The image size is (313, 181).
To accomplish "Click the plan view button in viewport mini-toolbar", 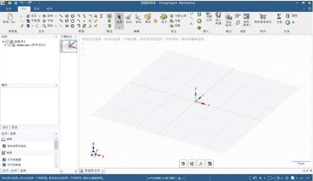I will coord(210,164).
